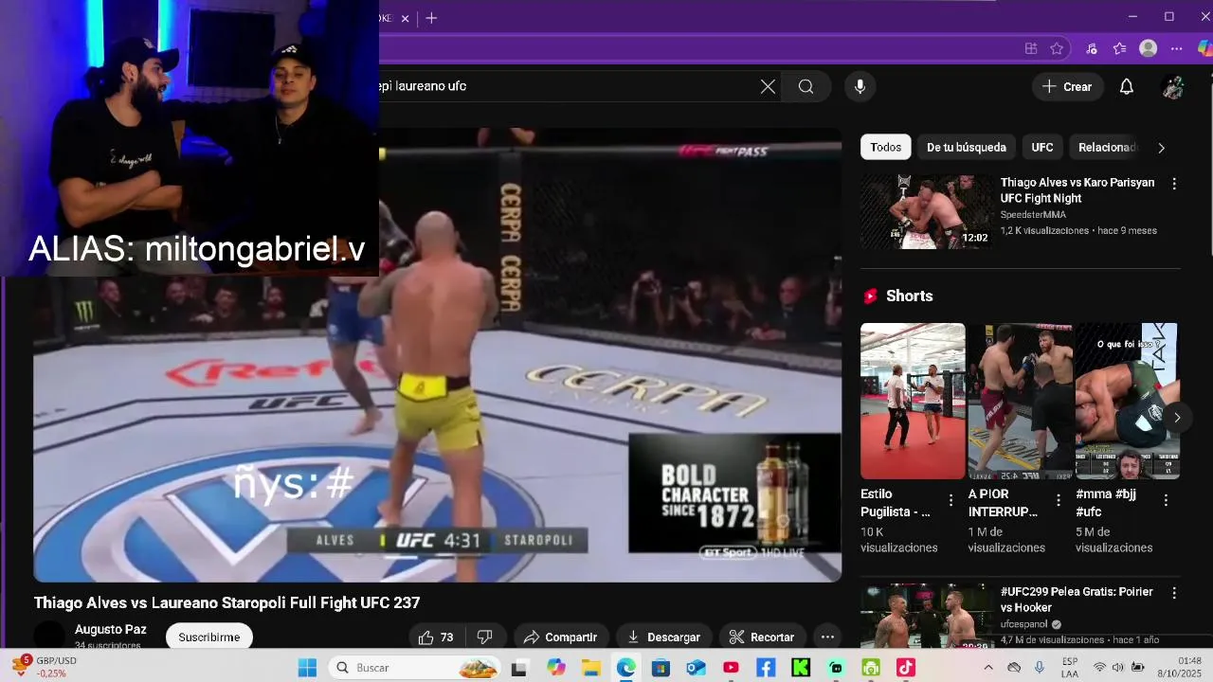1213x682 pixels.
Task: Open options for #mma #bjj #ufc short
Action: pyautogui.click(x=1166, y=499)
